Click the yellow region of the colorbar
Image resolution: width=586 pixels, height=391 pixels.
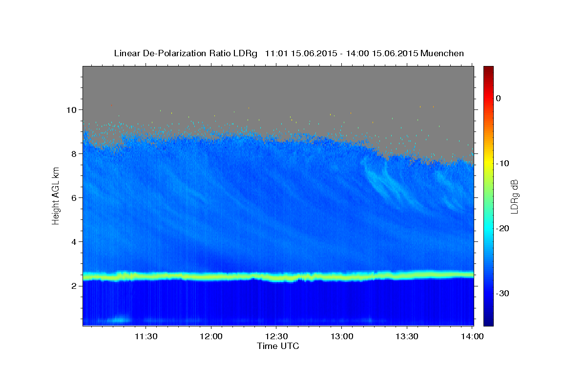coord(488,163)
